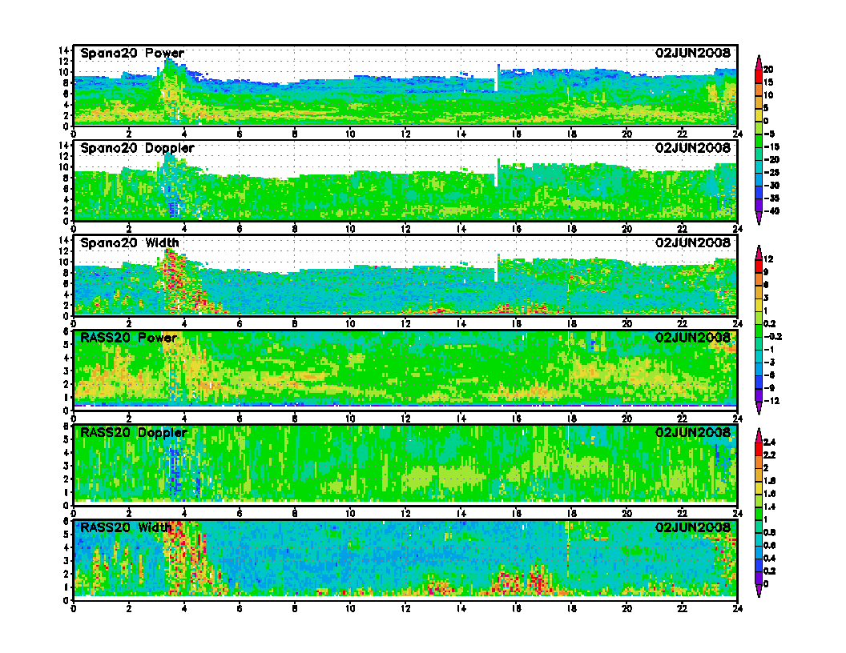Click the '0.4' label on the bottom colorbar
The image size is (846, 653).
tap(769, 559)
